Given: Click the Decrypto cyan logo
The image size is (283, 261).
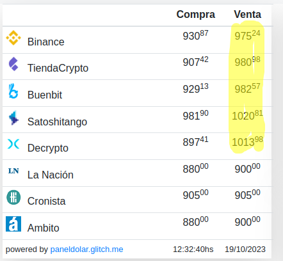Looking at the screenshot, I should (x=13, y=144).
